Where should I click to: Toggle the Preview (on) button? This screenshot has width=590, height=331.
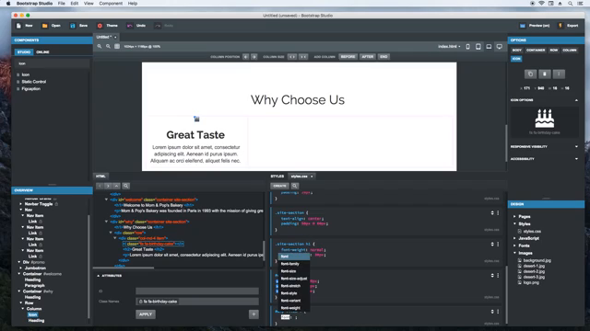pos(535,26)
